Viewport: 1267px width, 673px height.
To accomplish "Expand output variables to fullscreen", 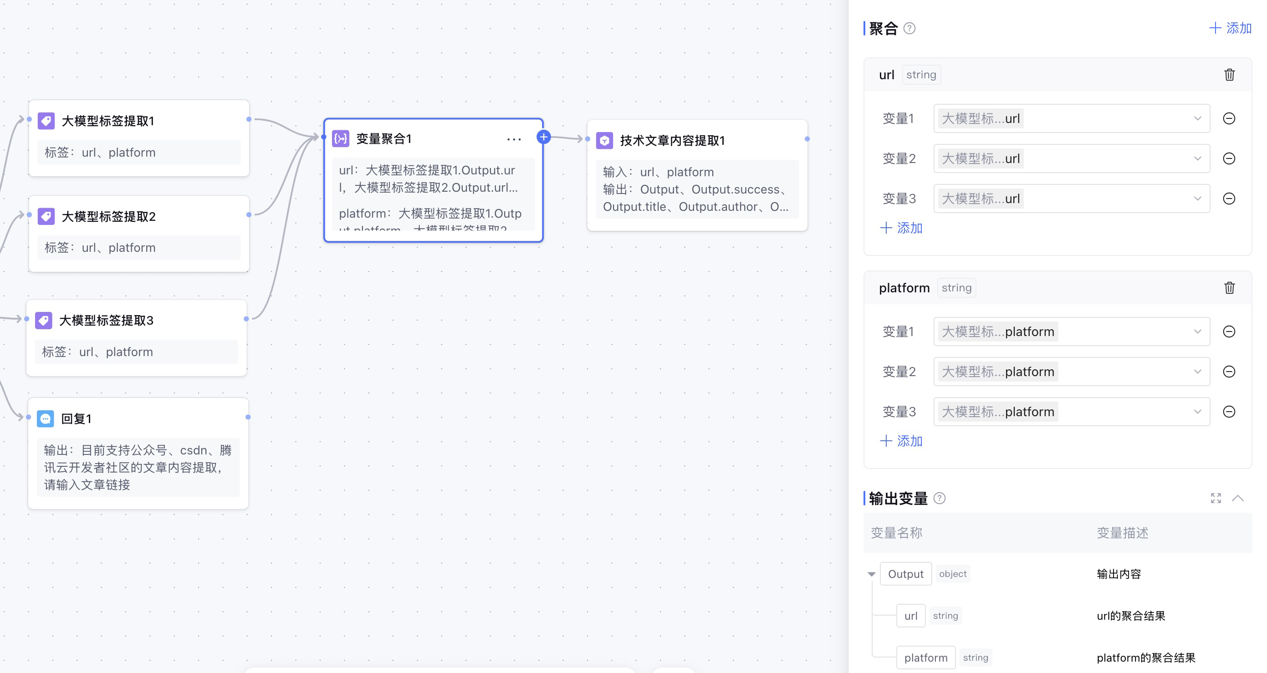I will (1216, 498).
